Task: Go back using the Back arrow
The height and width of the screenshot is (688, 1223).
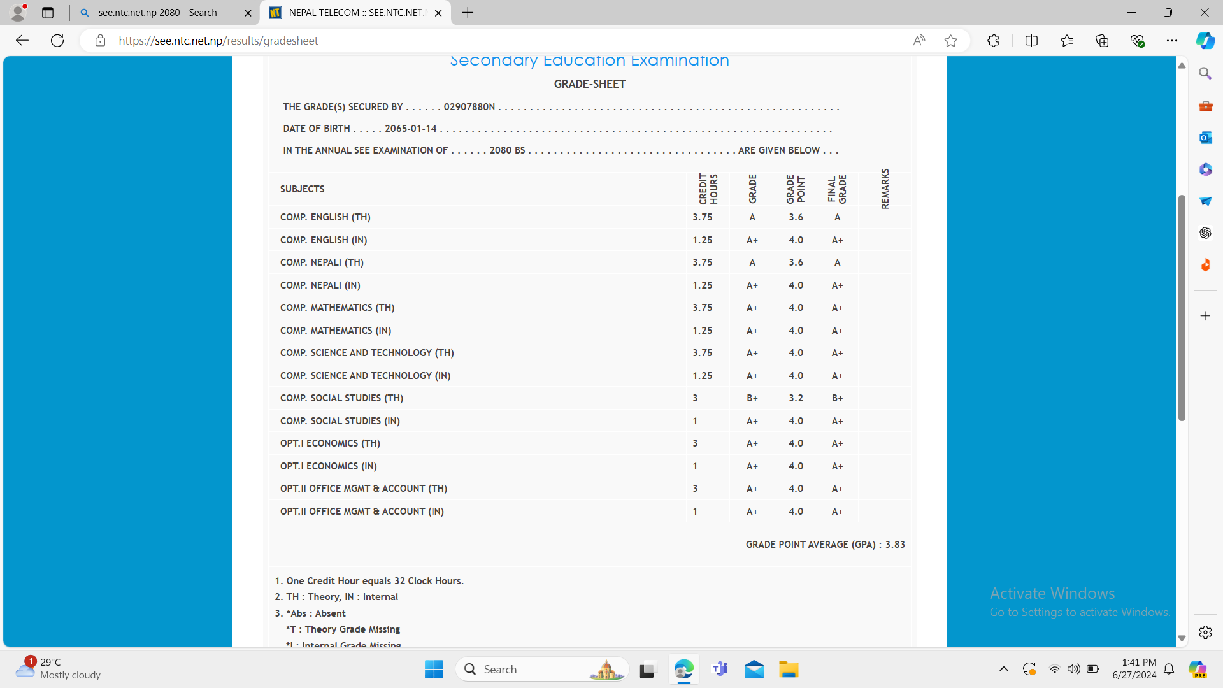Action: (22, 41)
